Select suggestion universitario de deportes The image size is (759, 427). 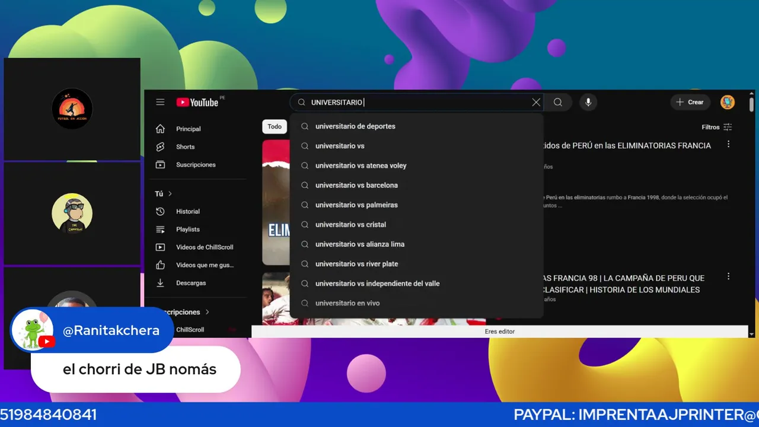point(416,126)
